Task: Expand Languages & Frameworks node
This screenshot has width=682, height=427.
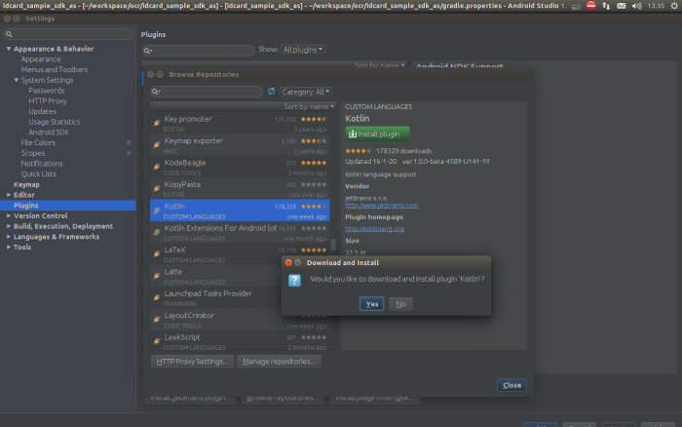Action: pos(9,237)
